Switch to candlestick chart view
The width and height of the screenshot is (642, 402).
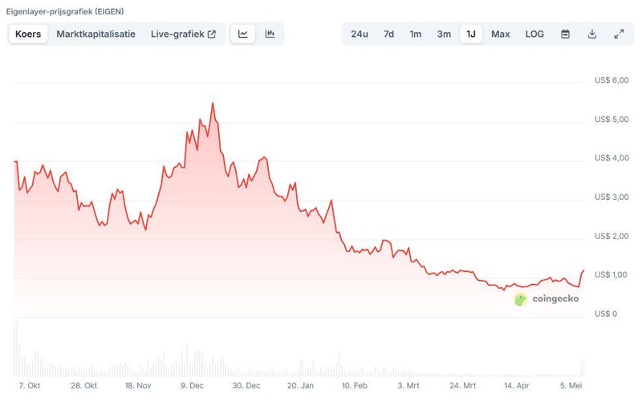tap(270, 34)
